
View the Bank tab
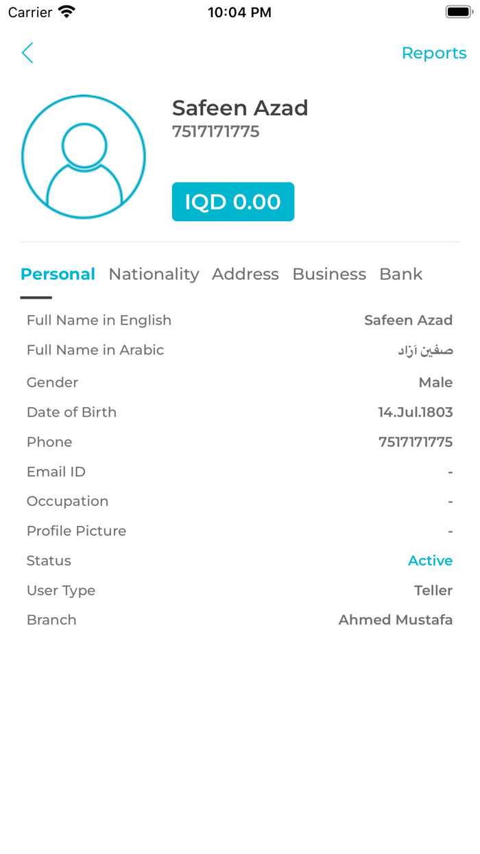[400, 274]
